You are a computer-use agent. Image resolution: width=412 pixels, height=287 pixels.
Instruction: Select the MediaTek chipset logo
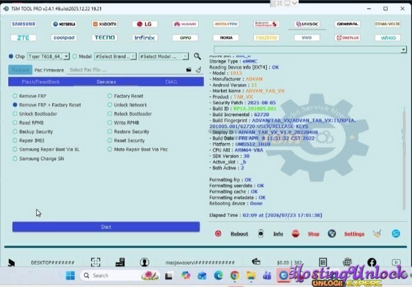coord(226,24)
